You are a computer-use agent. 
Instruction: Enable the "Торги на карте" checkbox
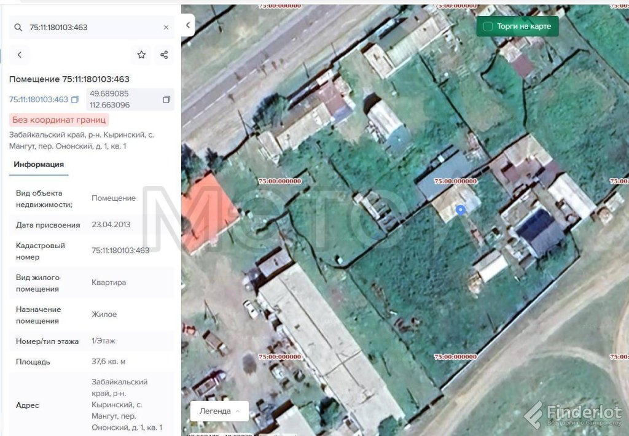tap(488, 26)
